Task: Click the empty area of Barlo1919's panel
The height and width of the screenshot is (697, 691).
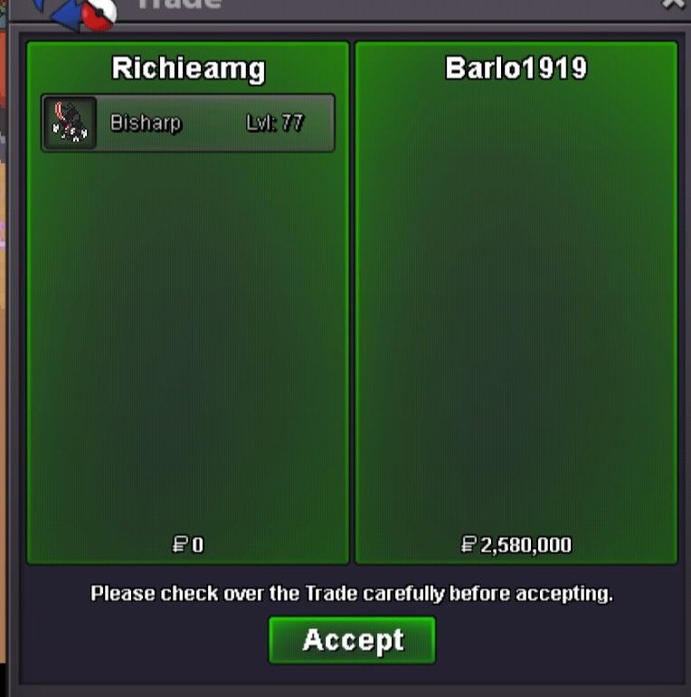Action: tap(516, 311)
